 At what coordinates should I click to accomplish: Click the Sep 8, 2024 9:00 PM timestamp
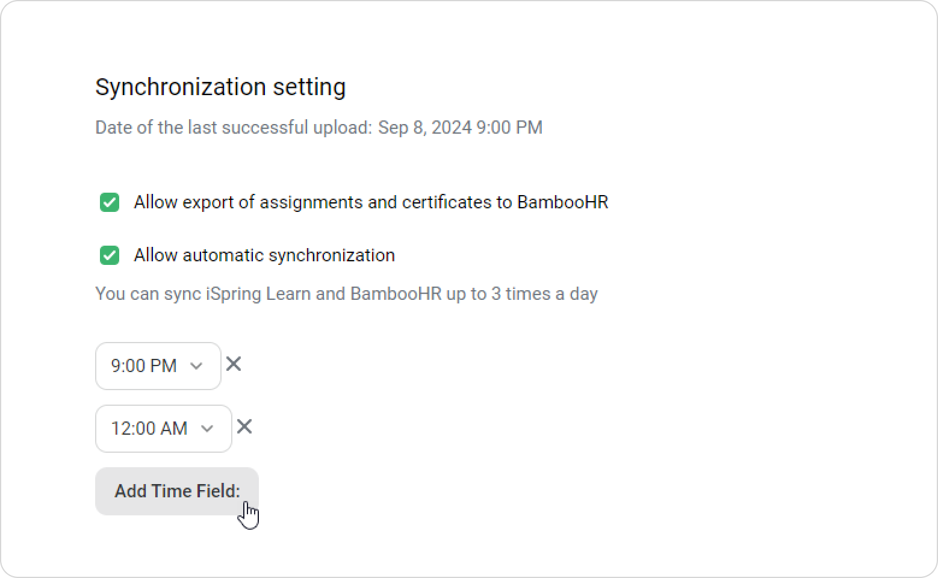[461, 128]
